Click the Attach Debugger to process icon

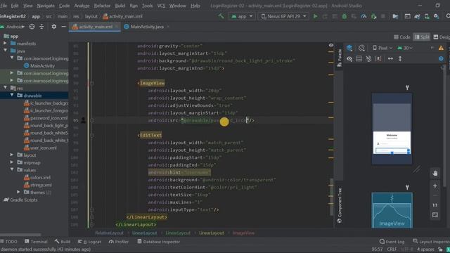click(x=373, y=16)
